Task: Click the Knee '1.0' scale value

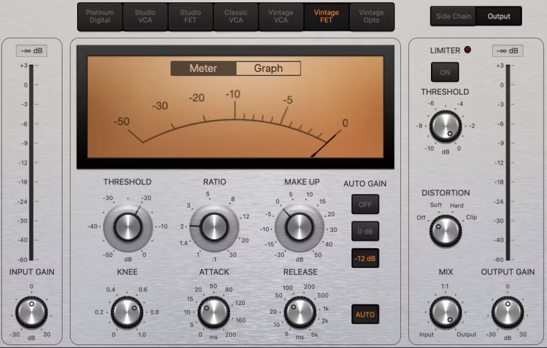Action: click(142, 335)
